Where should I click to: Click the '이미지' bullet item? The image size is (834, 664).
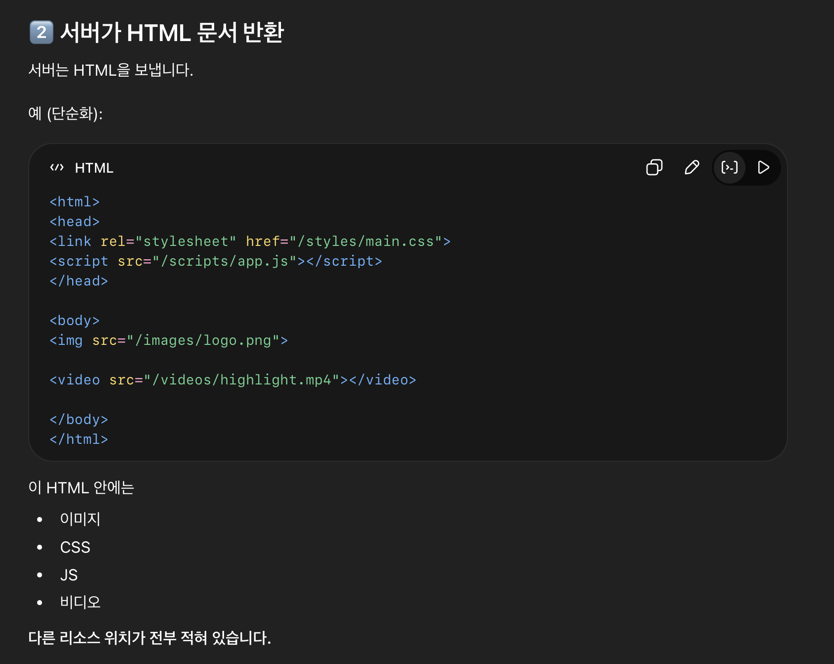point(80,519)
